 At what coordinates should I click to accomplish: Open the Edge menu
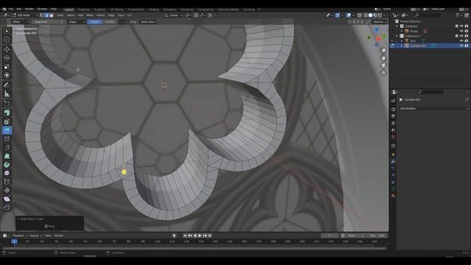tap(111, 15)
